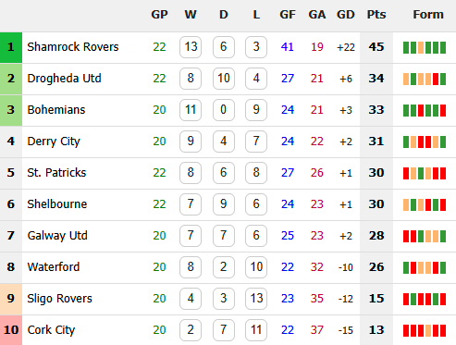Image resolution: width=456 pixels, height=345 pixels.
Task: Open the Drogheda Utd team link
Action: pos(64,79)
